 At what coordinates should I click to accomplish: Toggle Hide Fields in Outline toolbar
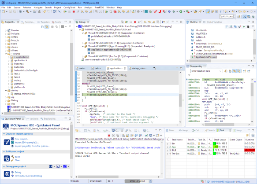click(x=235, y=27)
